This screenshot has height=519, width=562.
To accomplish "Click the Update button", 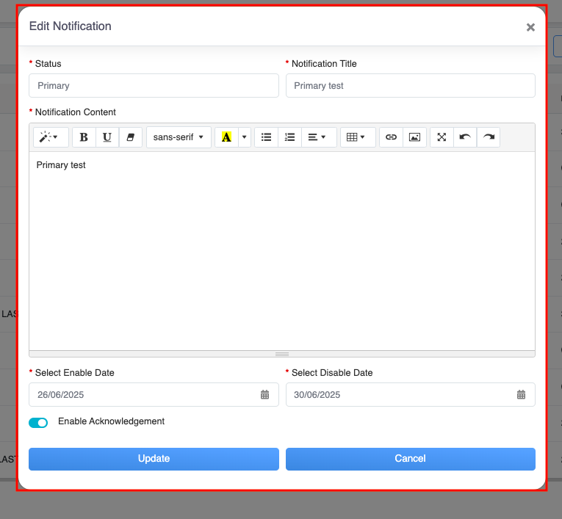I will [x=154, y=459].
